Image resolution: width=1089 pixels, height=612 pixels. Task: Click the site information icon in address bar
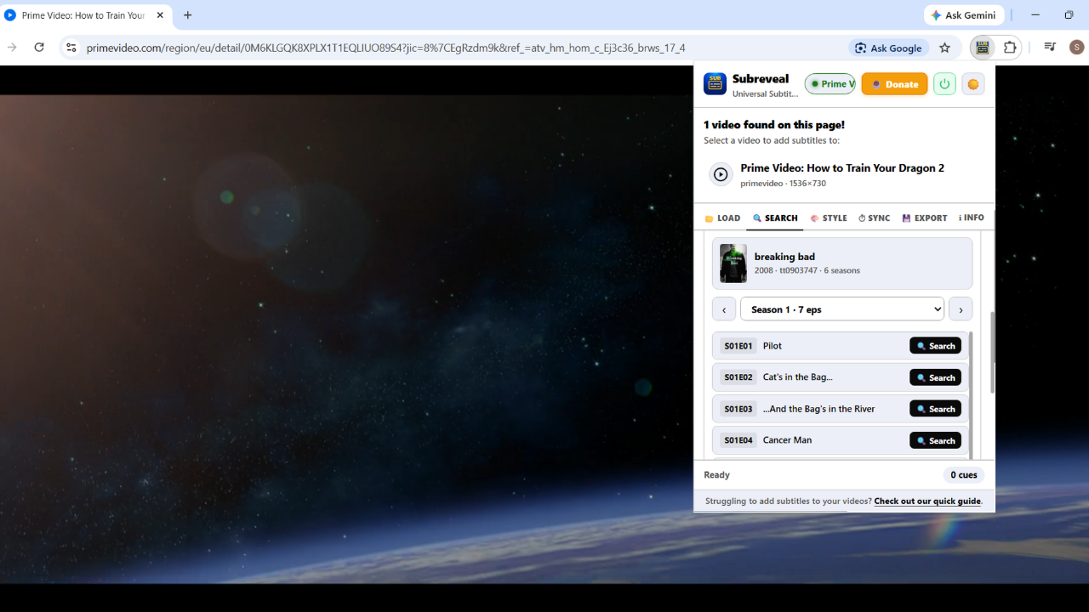point(71,48)
